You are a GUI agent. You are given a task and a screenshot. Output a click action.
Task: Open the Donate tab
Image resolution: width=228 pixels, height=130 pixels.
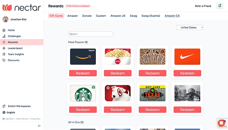point(87,16)
